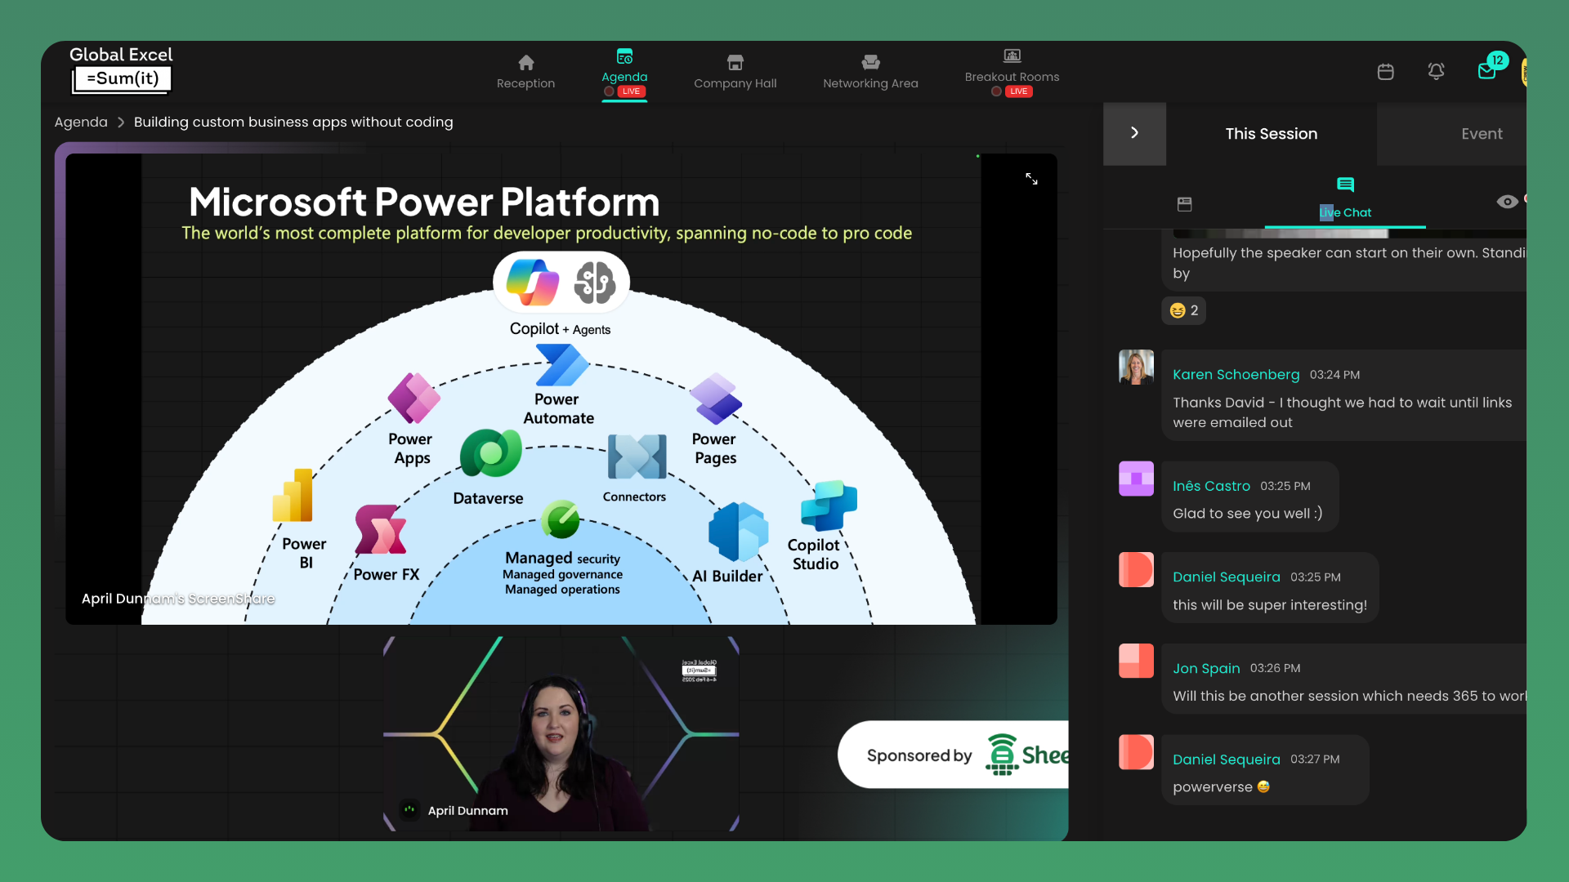Open the details panel icon beside Live Chat

pos(1184,204)
